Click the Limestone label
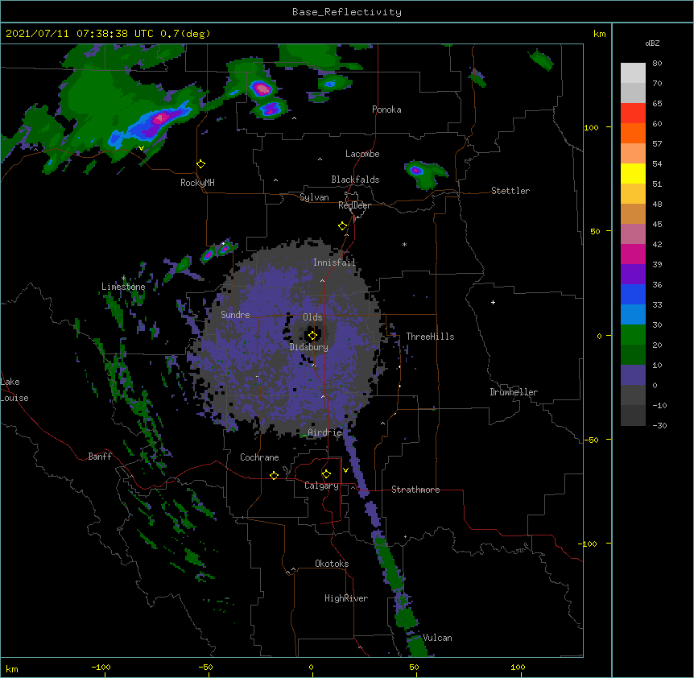Screen dimensions: 694x678 click(x=123, y=287)
